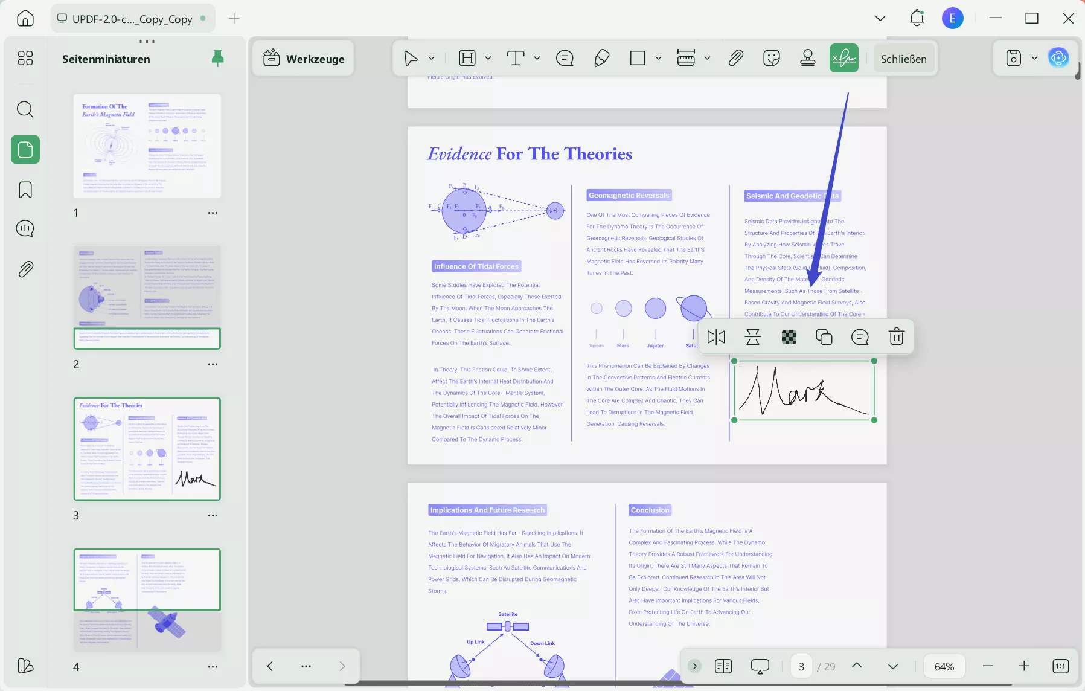This screenshot has height=691, width=1085.
Task: Delete the selected signature
Action: [896, 337]
